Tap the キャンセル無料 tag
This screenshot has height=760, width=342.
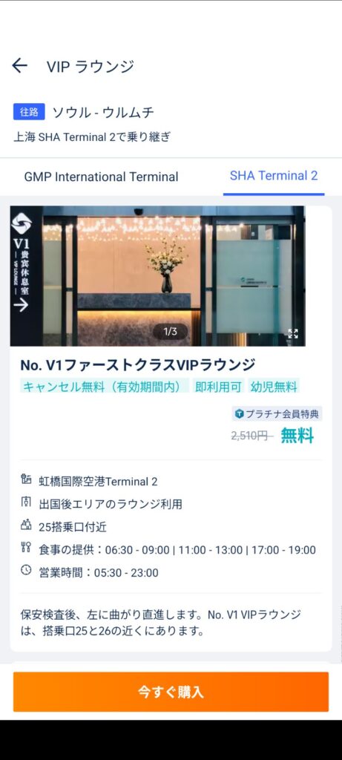[x=105, y=386]
